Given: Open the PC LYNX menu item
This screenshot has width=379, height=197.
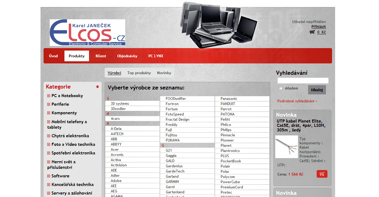Looking at the screenshot, I should coord(156,56).
